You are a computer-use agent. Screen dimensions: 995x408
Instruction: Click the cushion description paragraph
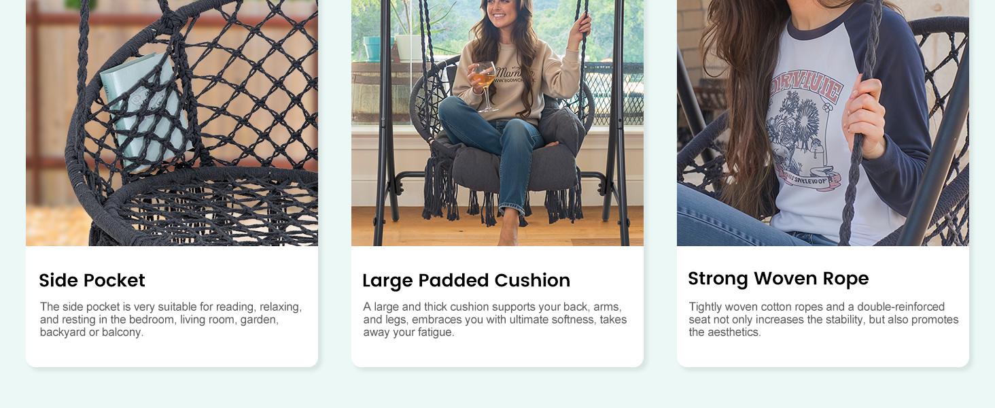coord(495,320)
